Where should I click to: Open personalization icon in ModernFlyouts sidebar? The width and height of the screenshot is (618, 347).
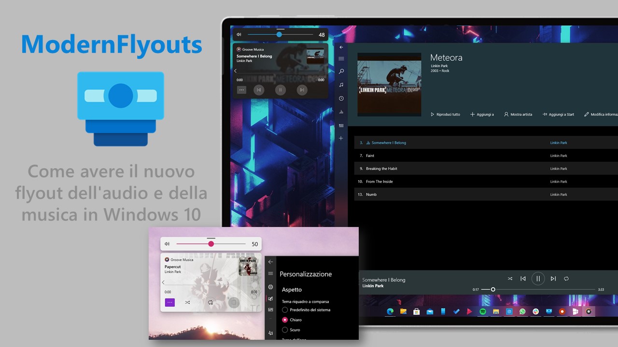tap(270, 298)
